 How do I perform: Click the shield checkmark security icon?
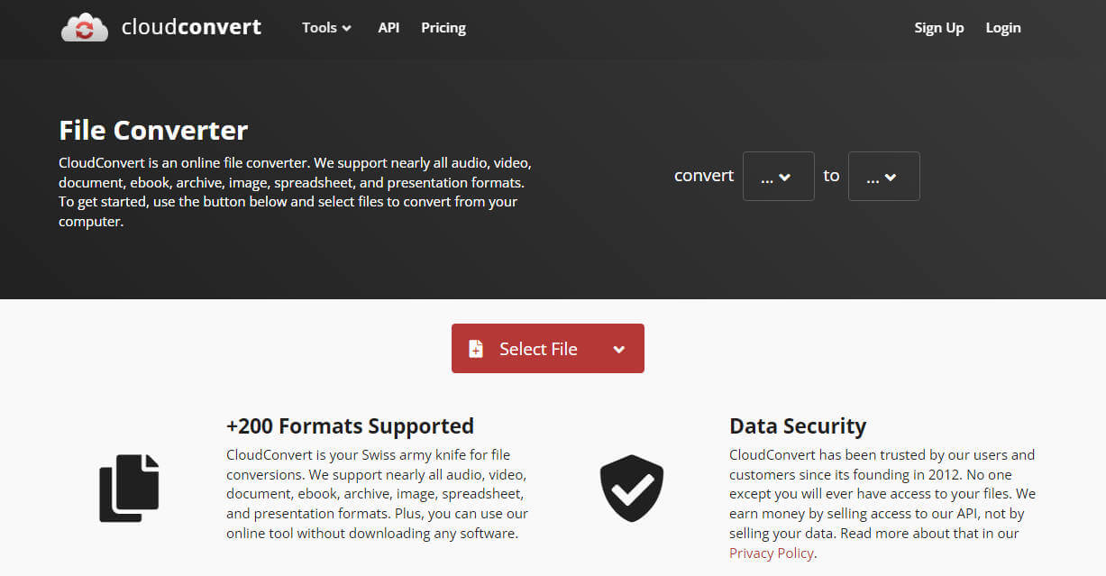tap(632, 488)
